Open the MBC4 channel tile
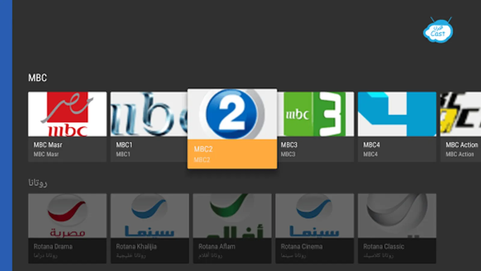This screenshot has height=271, width=481. (397, 127)
